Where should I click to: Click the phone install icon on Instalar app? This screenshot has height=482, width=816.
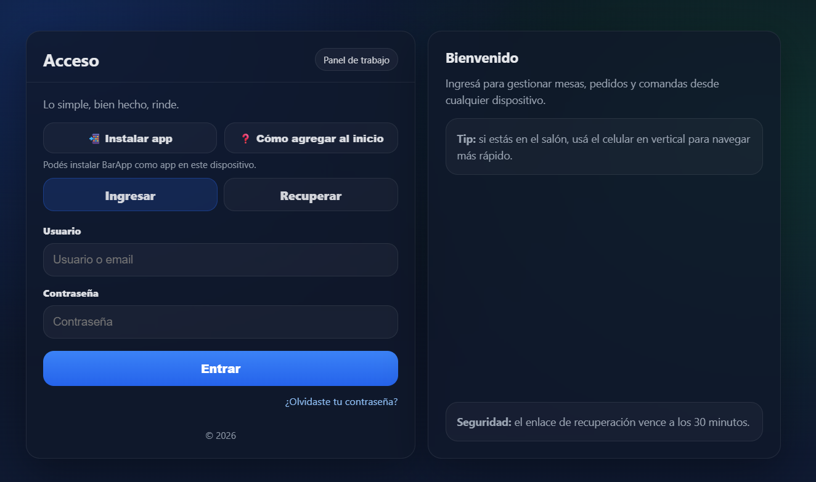tap(94, 138)
